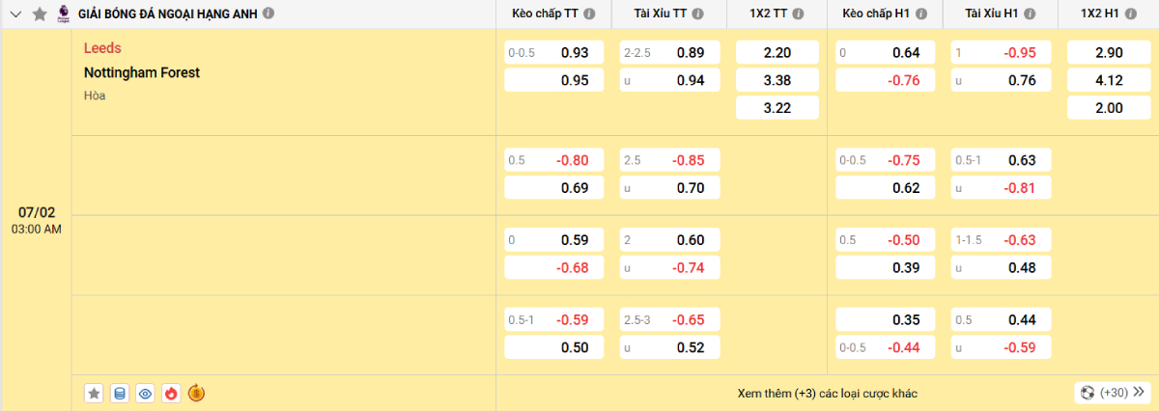Select draw 1X2 TT odds 3.22

click(777, 108)
